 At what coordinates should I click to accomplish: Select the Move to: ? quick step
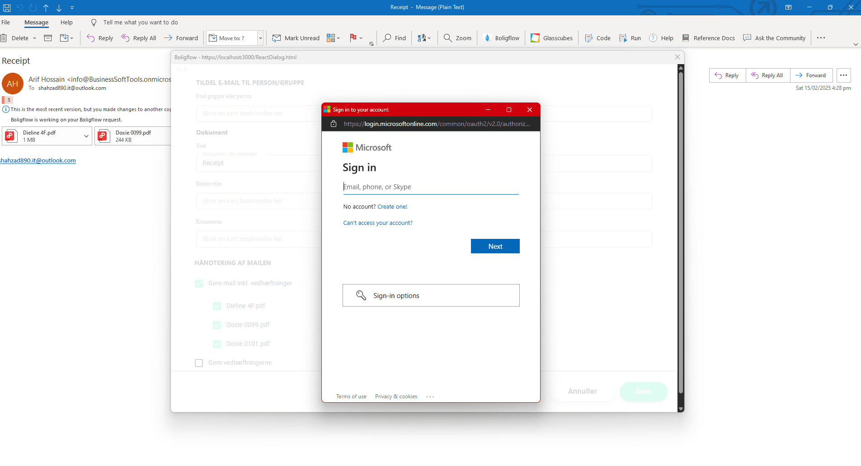coord(232,38)
